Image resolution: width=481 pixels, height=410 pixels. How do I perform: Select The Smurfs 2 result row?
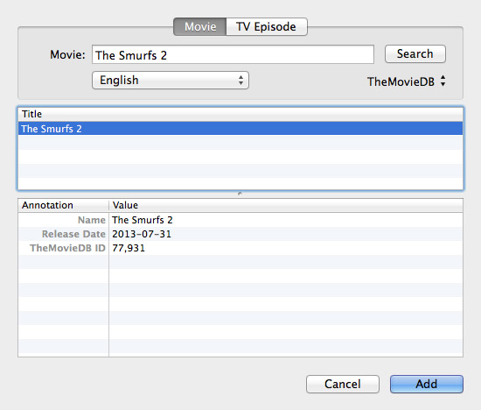pyautogui.click(x=240, y=129)
